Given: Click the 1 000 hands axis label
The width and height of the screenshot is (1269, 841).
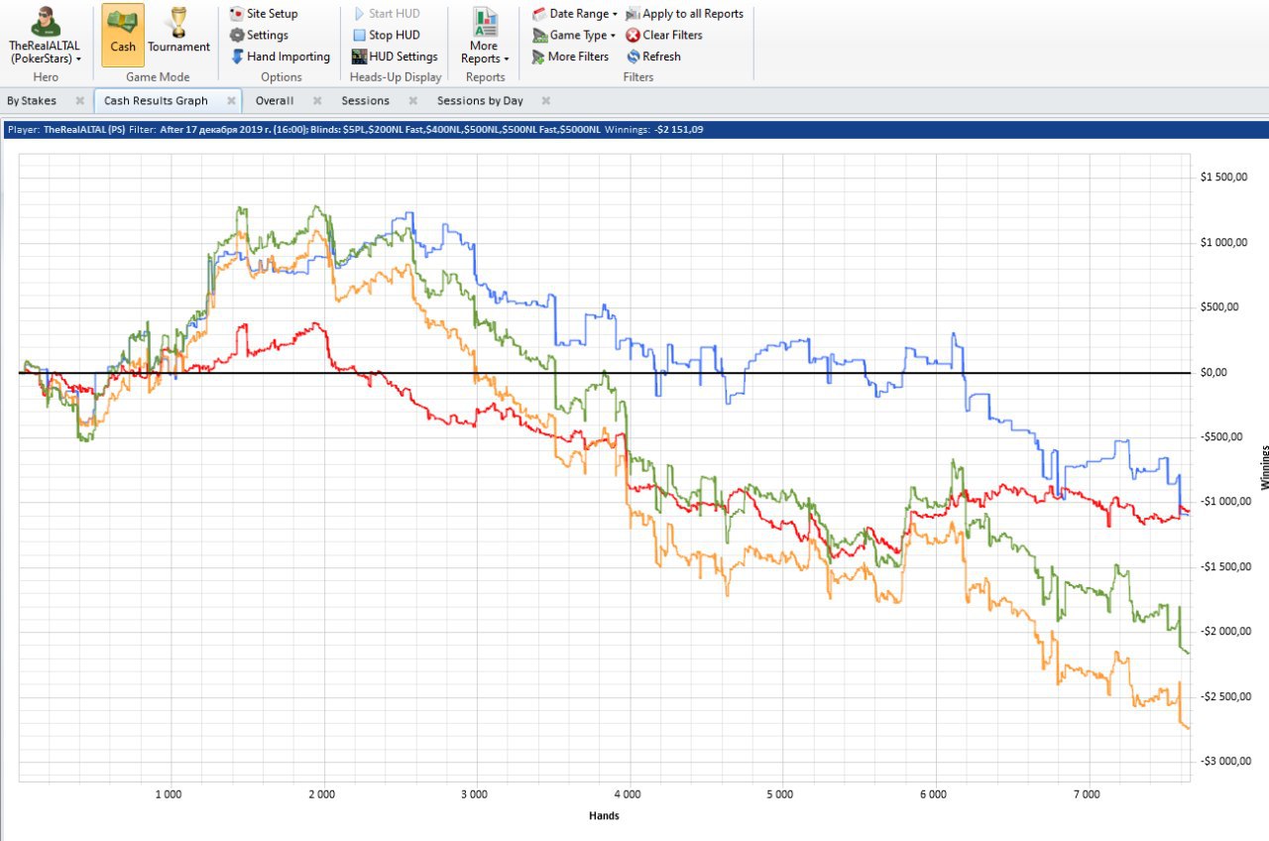Looking at the screenshot, I should [x=169, y=795].
